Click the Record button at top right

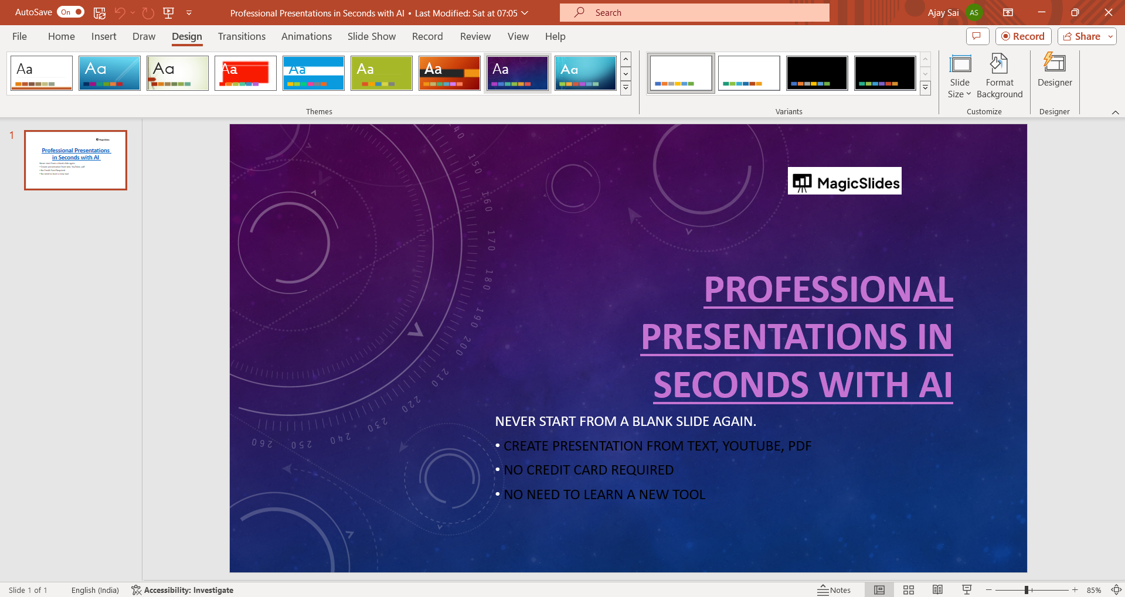(1023, 36)
